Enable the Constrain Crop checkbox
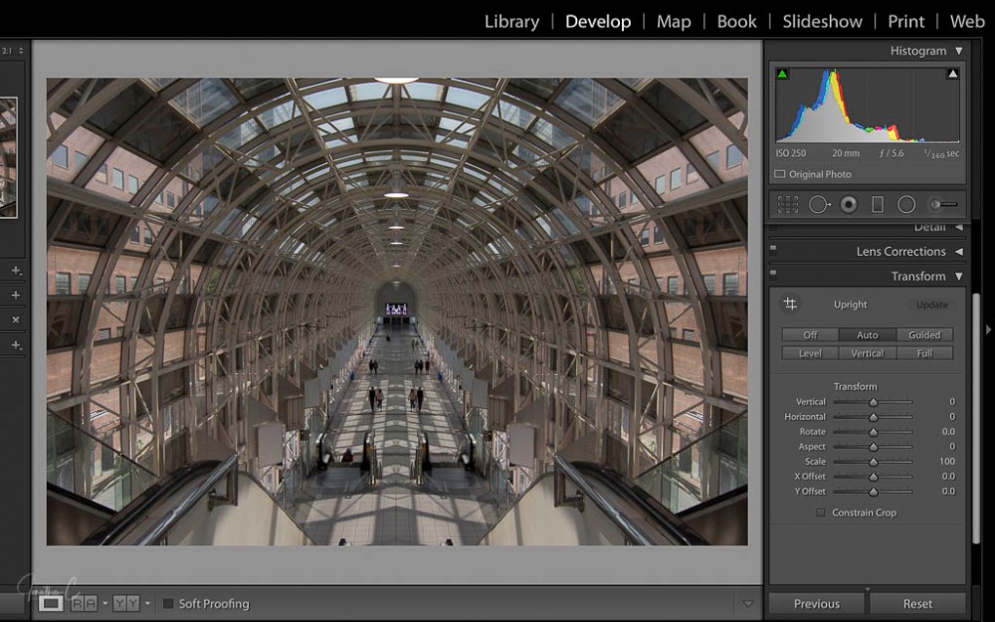995x622 pixels. pyautogui.click(x=821, y=513)
